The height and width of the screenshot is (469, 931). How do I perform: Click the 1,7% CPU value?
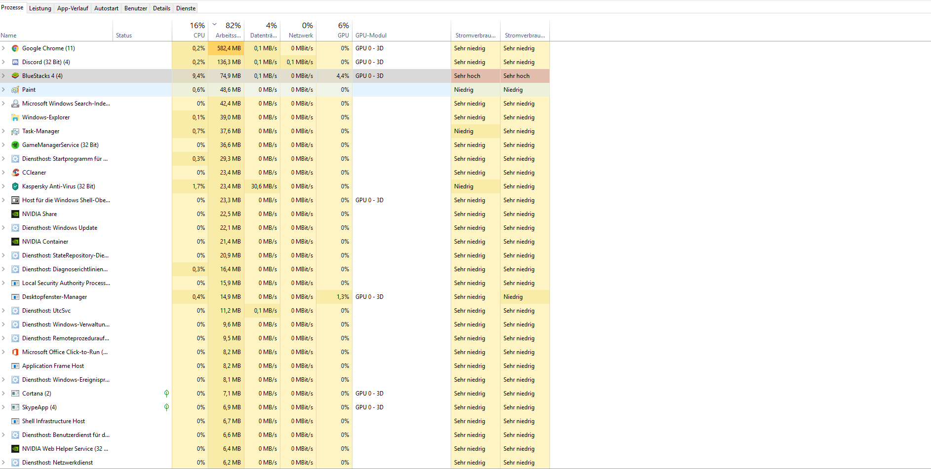(x=198, y=186)
